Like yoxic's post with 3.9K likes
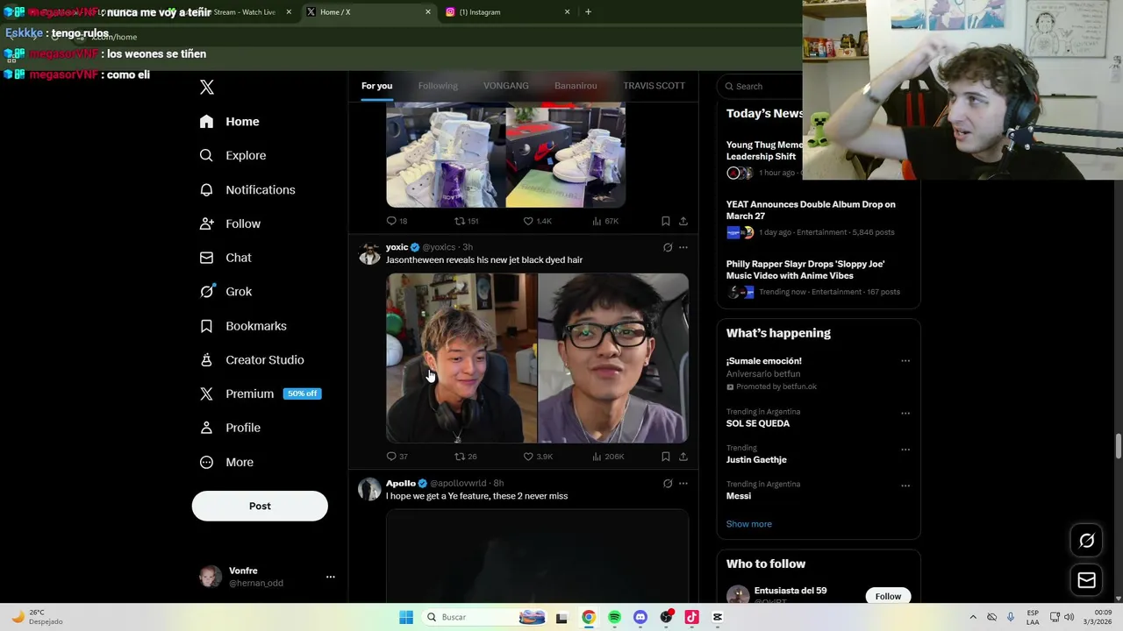Screen dimensions: 1123x631 pos(538,457)
